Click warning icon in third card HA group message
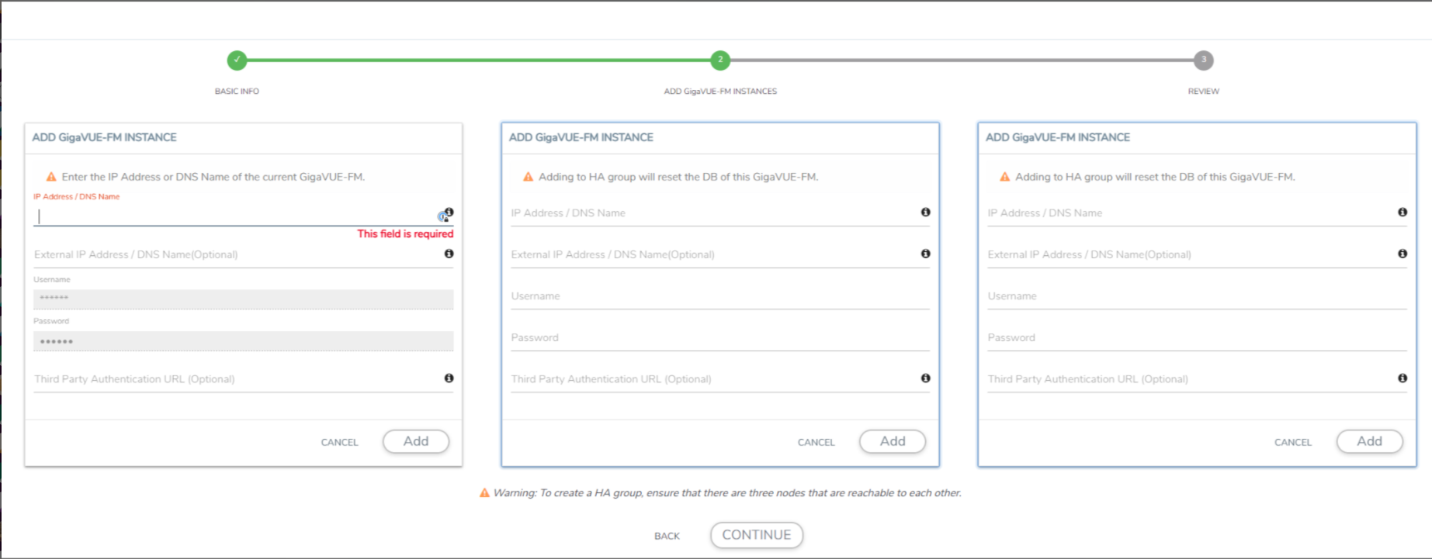 1004,177
